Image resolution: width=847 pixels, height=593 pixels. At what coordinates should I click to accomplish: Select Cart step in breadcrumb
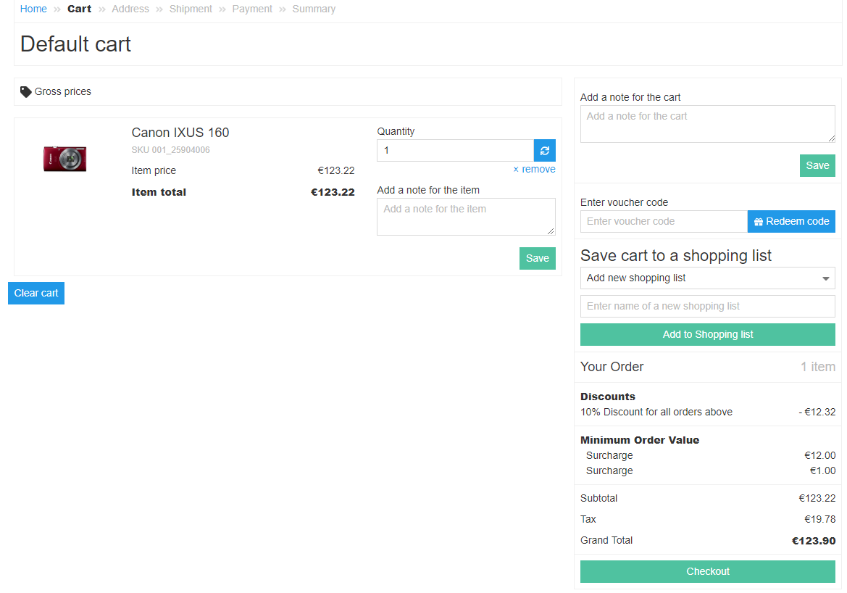click(80, 9)
